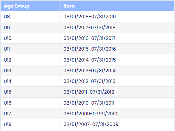The height and width of the screenshot is (131, 175).
Task: Select the U11 age group cell
Action: [x=30, y=49]
